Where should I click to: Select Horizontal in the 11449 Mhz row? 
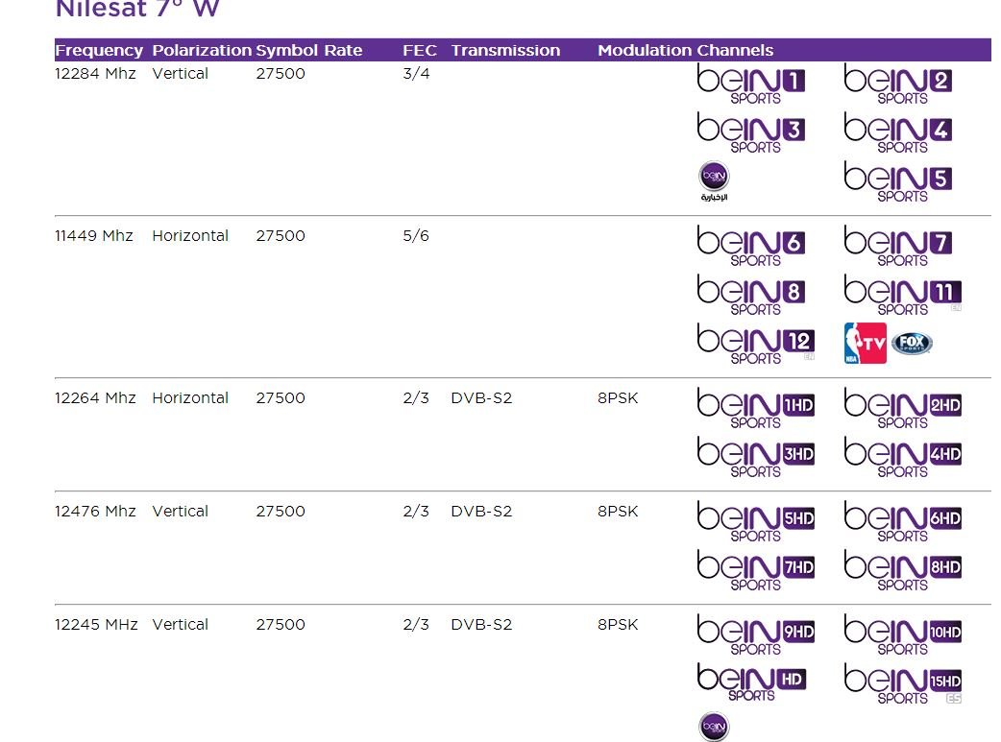click(190, 235)
